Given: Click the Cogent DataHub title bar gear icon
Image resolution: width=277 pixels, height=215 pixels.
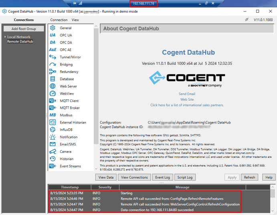Looking at the screenshot, I should (4, 11).
